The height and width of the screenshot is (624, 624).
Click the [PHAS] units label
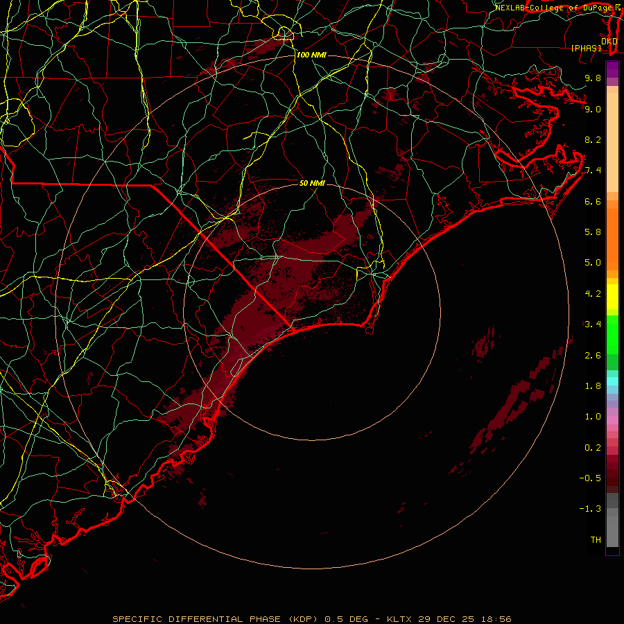[x=586, y=49]
